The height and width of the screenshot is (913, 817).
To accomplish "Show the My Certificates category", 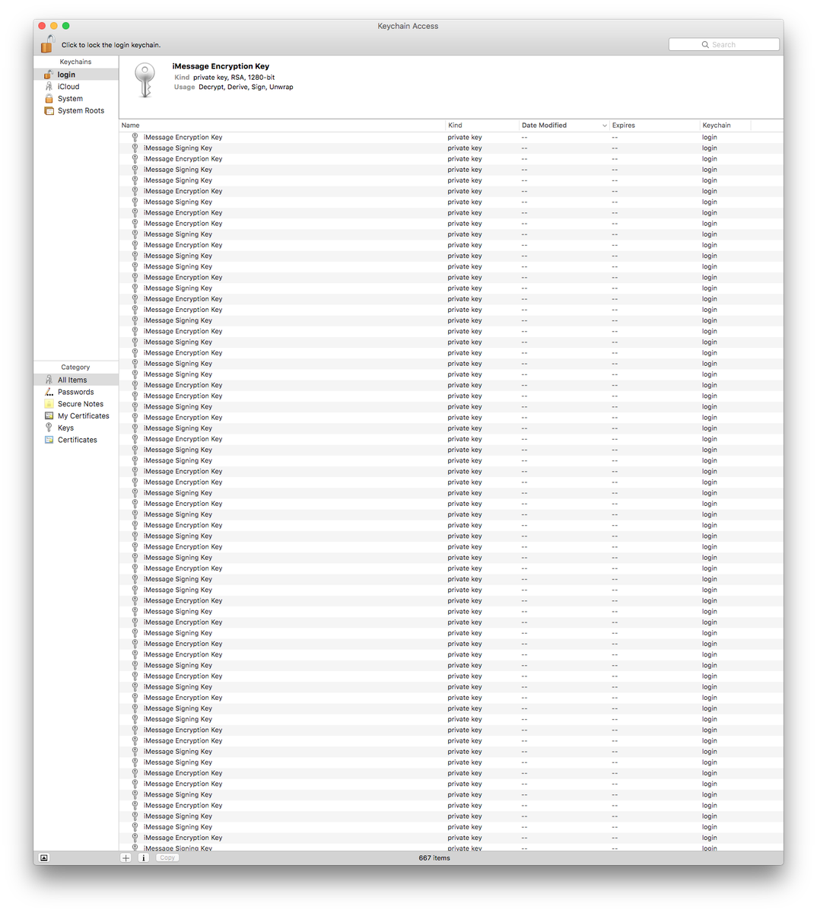I will pos(76,416).
